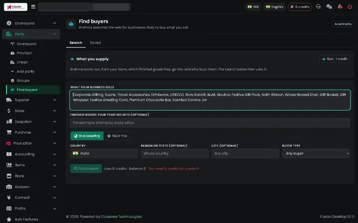Collapse the Party menu chevron
The height and width of the screenshot is (223, 358).
[55, 34]
